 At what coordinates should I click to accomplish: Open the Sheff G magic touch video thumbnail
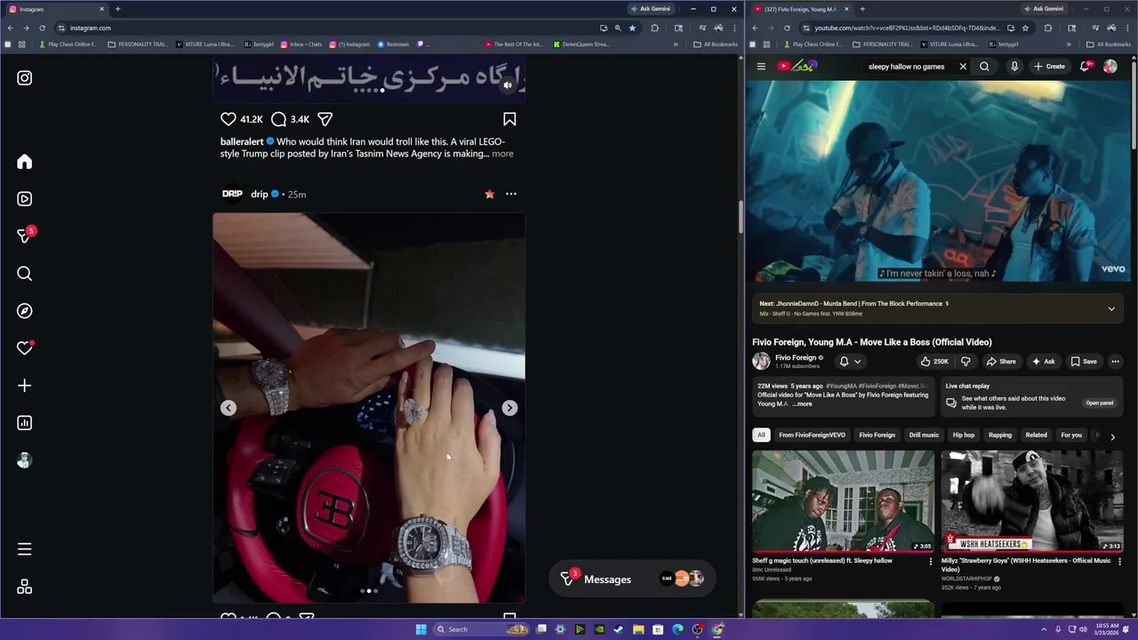coord(843,500)
